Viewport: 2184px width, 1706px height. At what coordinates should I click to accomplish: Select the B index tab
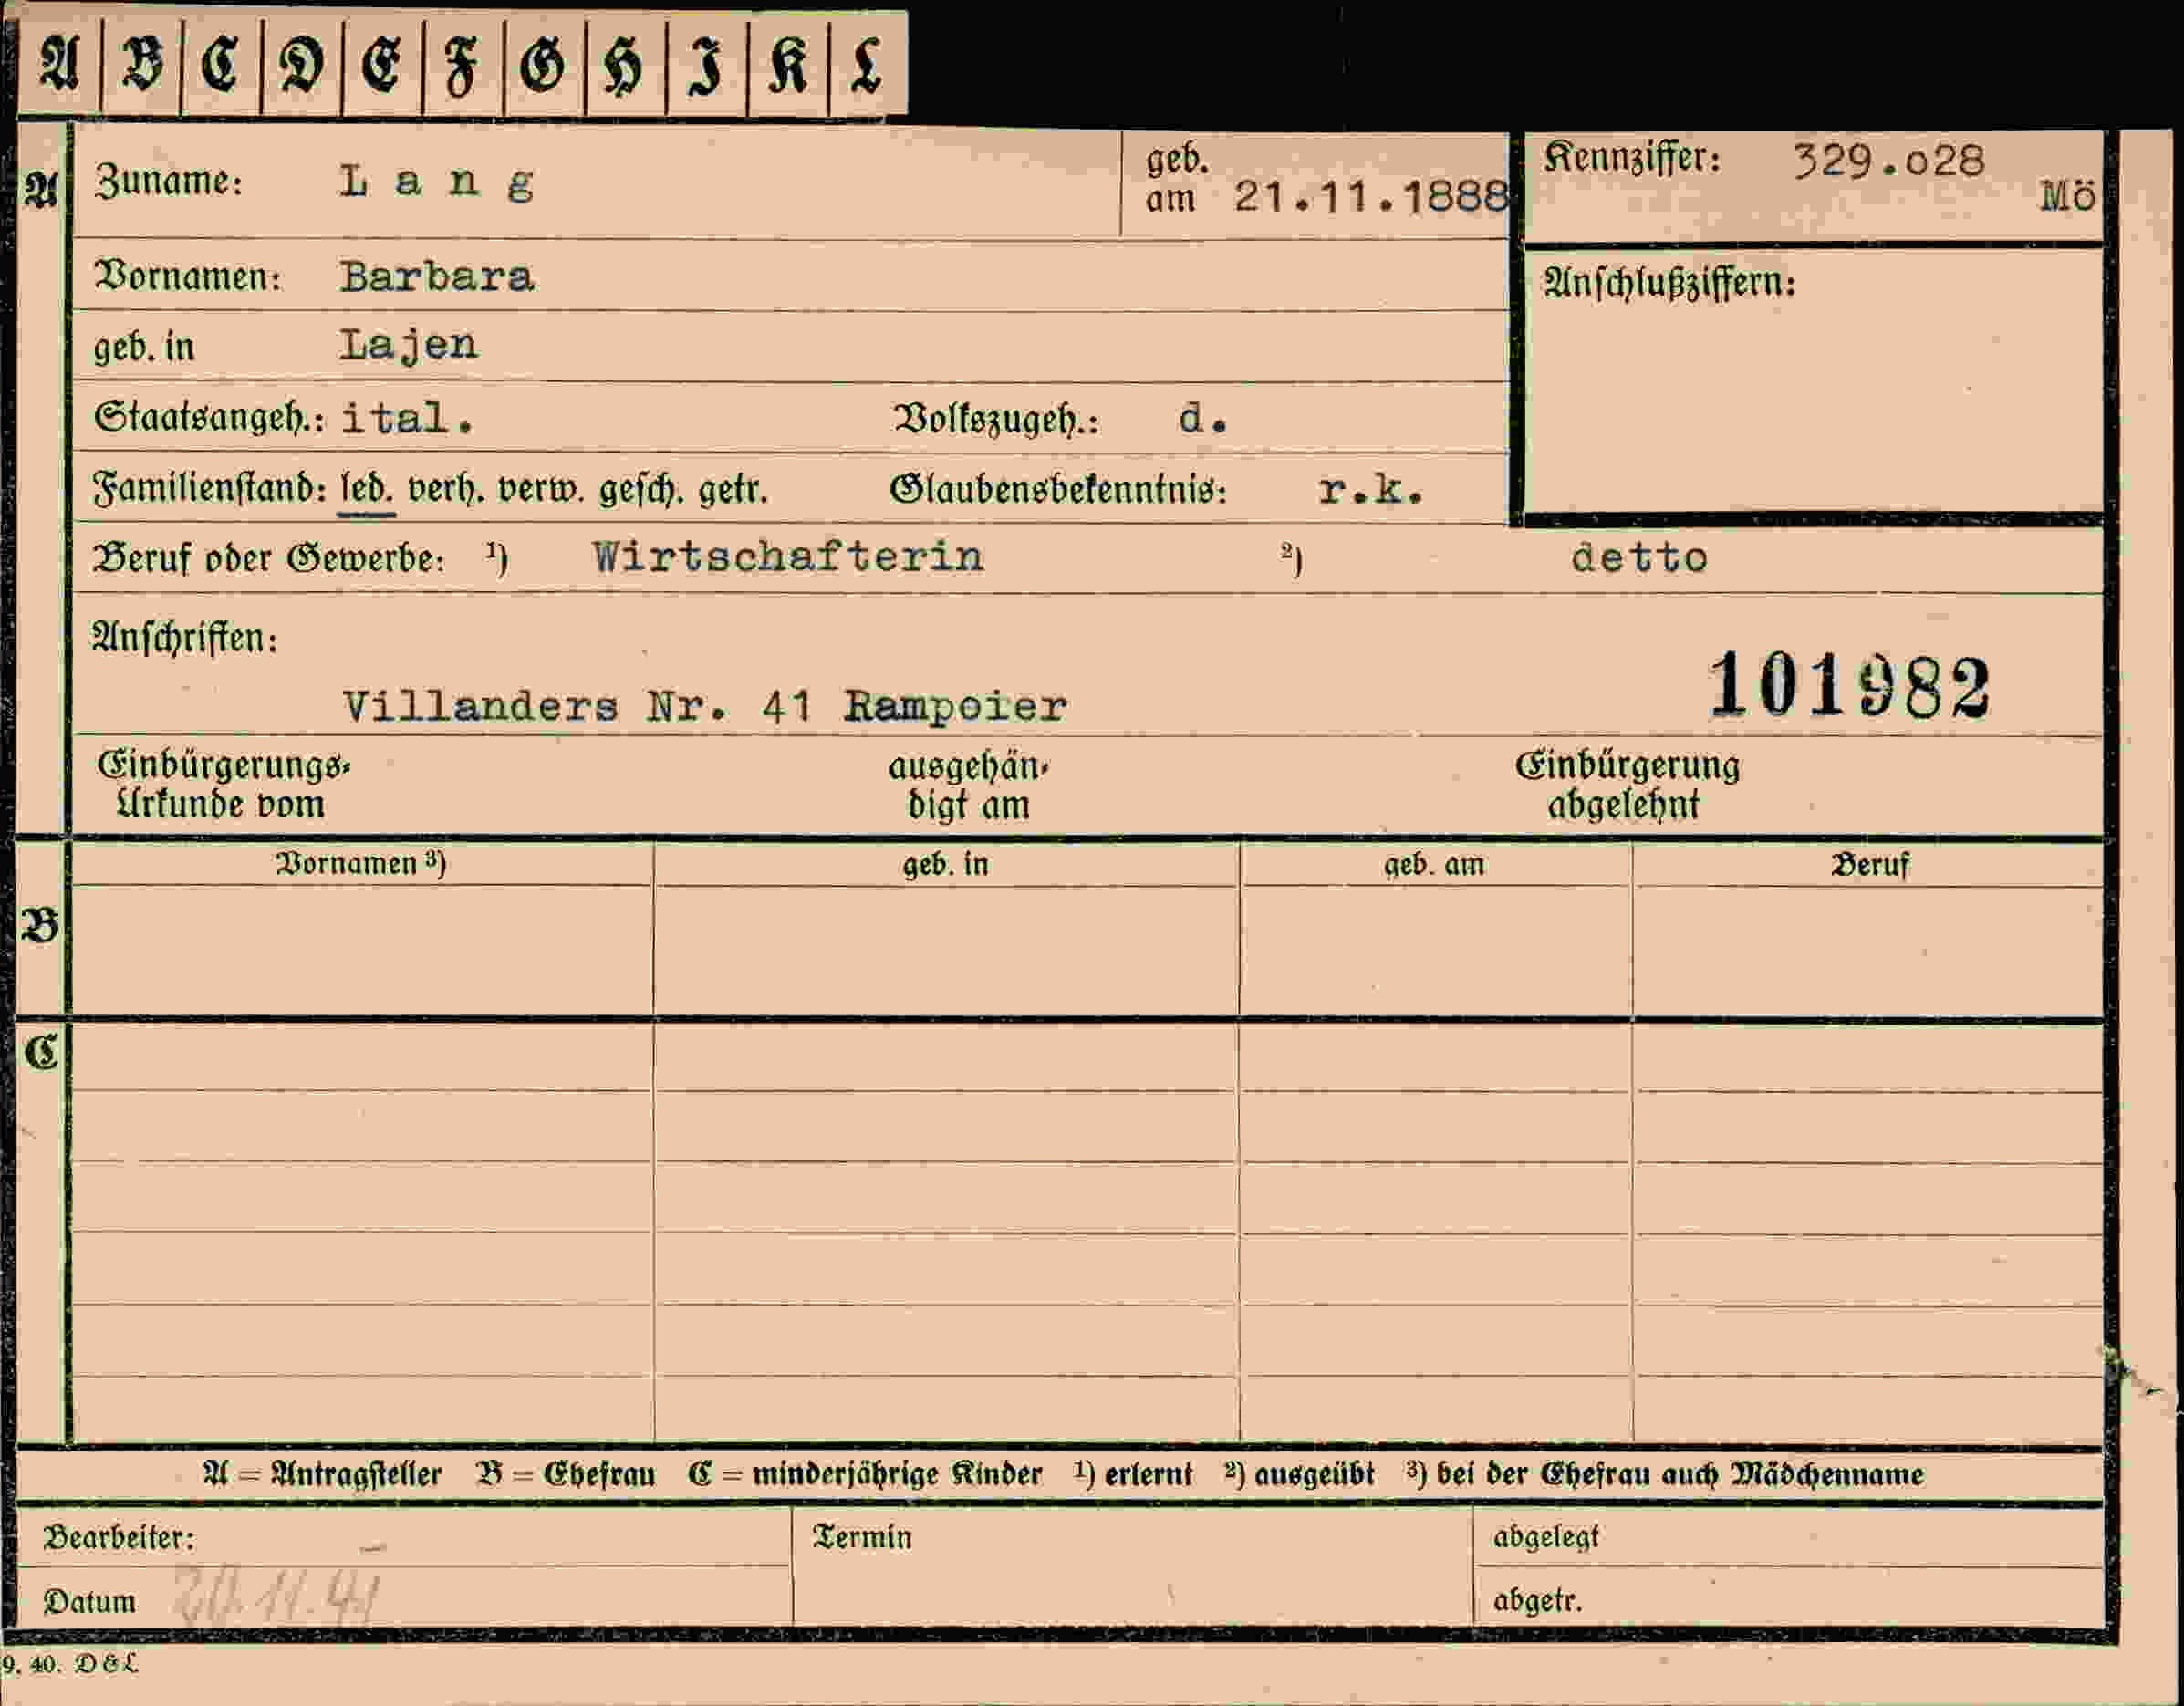coord(141,64)
